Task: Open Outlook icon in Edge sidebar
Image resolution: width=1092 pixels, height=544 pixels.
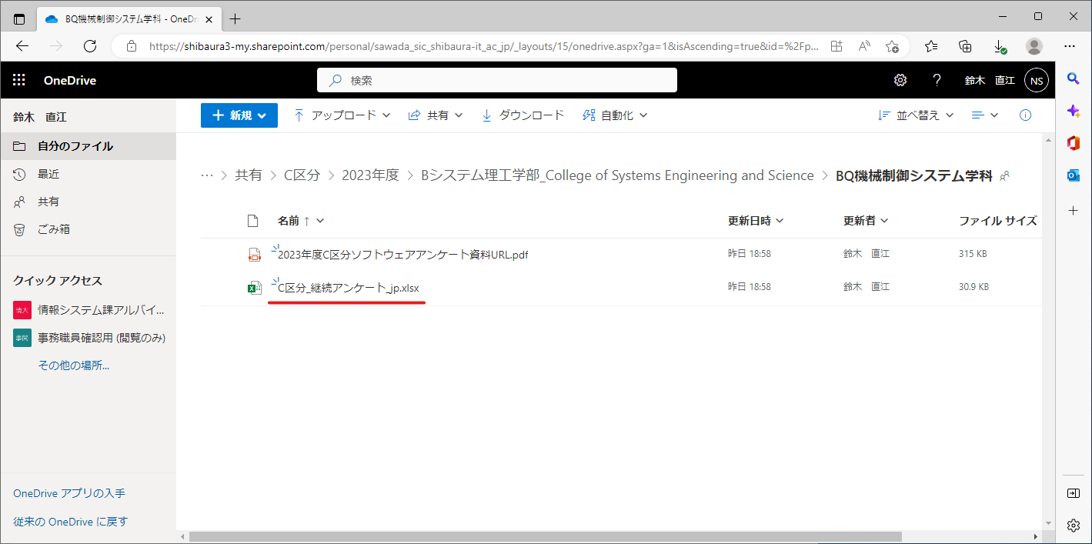Action: click(x=1074, y=176)
